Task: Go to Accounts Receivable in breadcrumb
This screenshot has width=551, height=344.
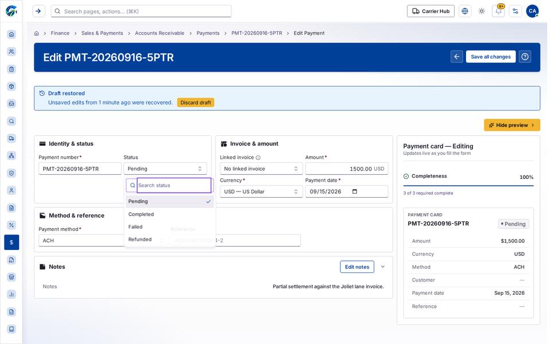Action: [160, 33]
